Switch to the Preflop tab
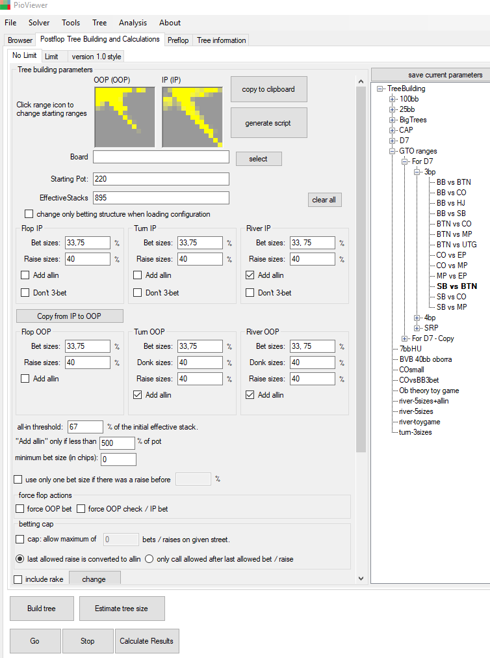Image resolution: width=490 pixels, height=658 pixels. pyautogui.click(x=178, y=40)
